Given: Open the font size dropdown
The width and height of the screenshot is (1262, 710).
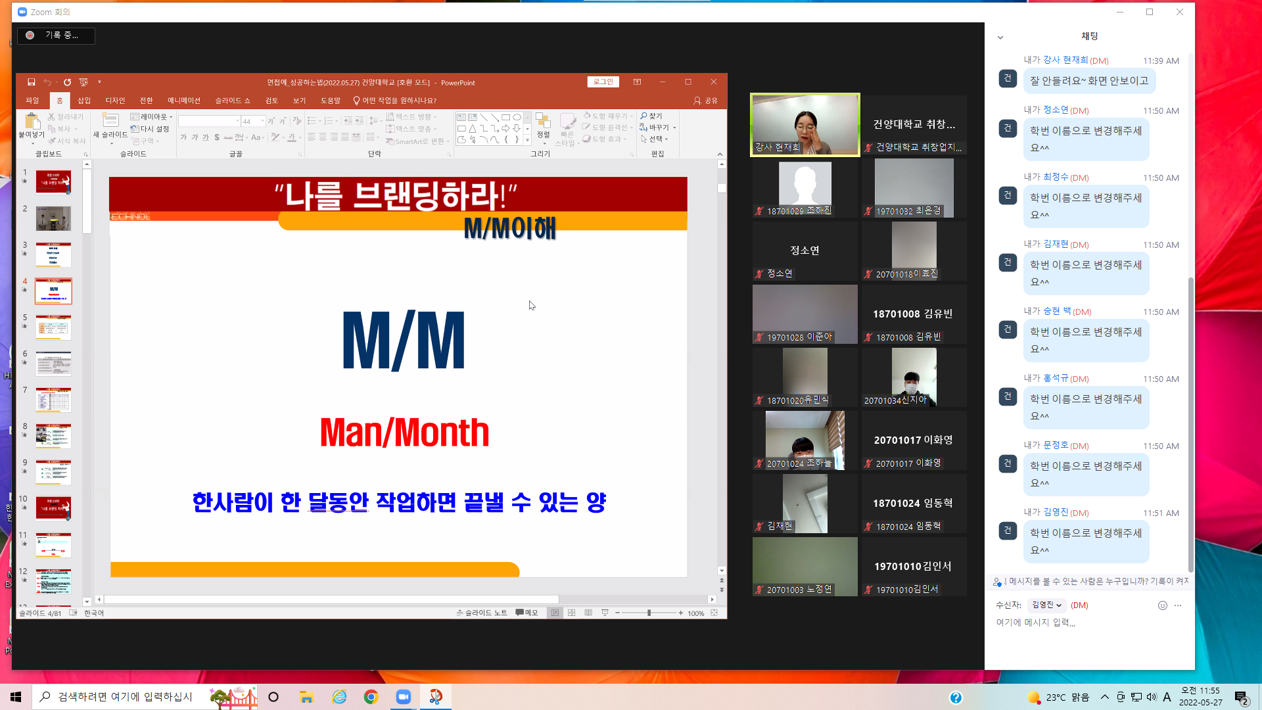Looking at the screenshot, I should click(x=262, y=122).
